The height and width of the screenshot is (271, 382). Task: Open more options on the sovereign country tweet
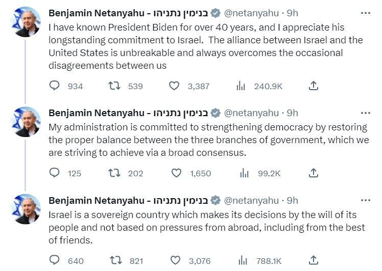click(x=365, y=200)
